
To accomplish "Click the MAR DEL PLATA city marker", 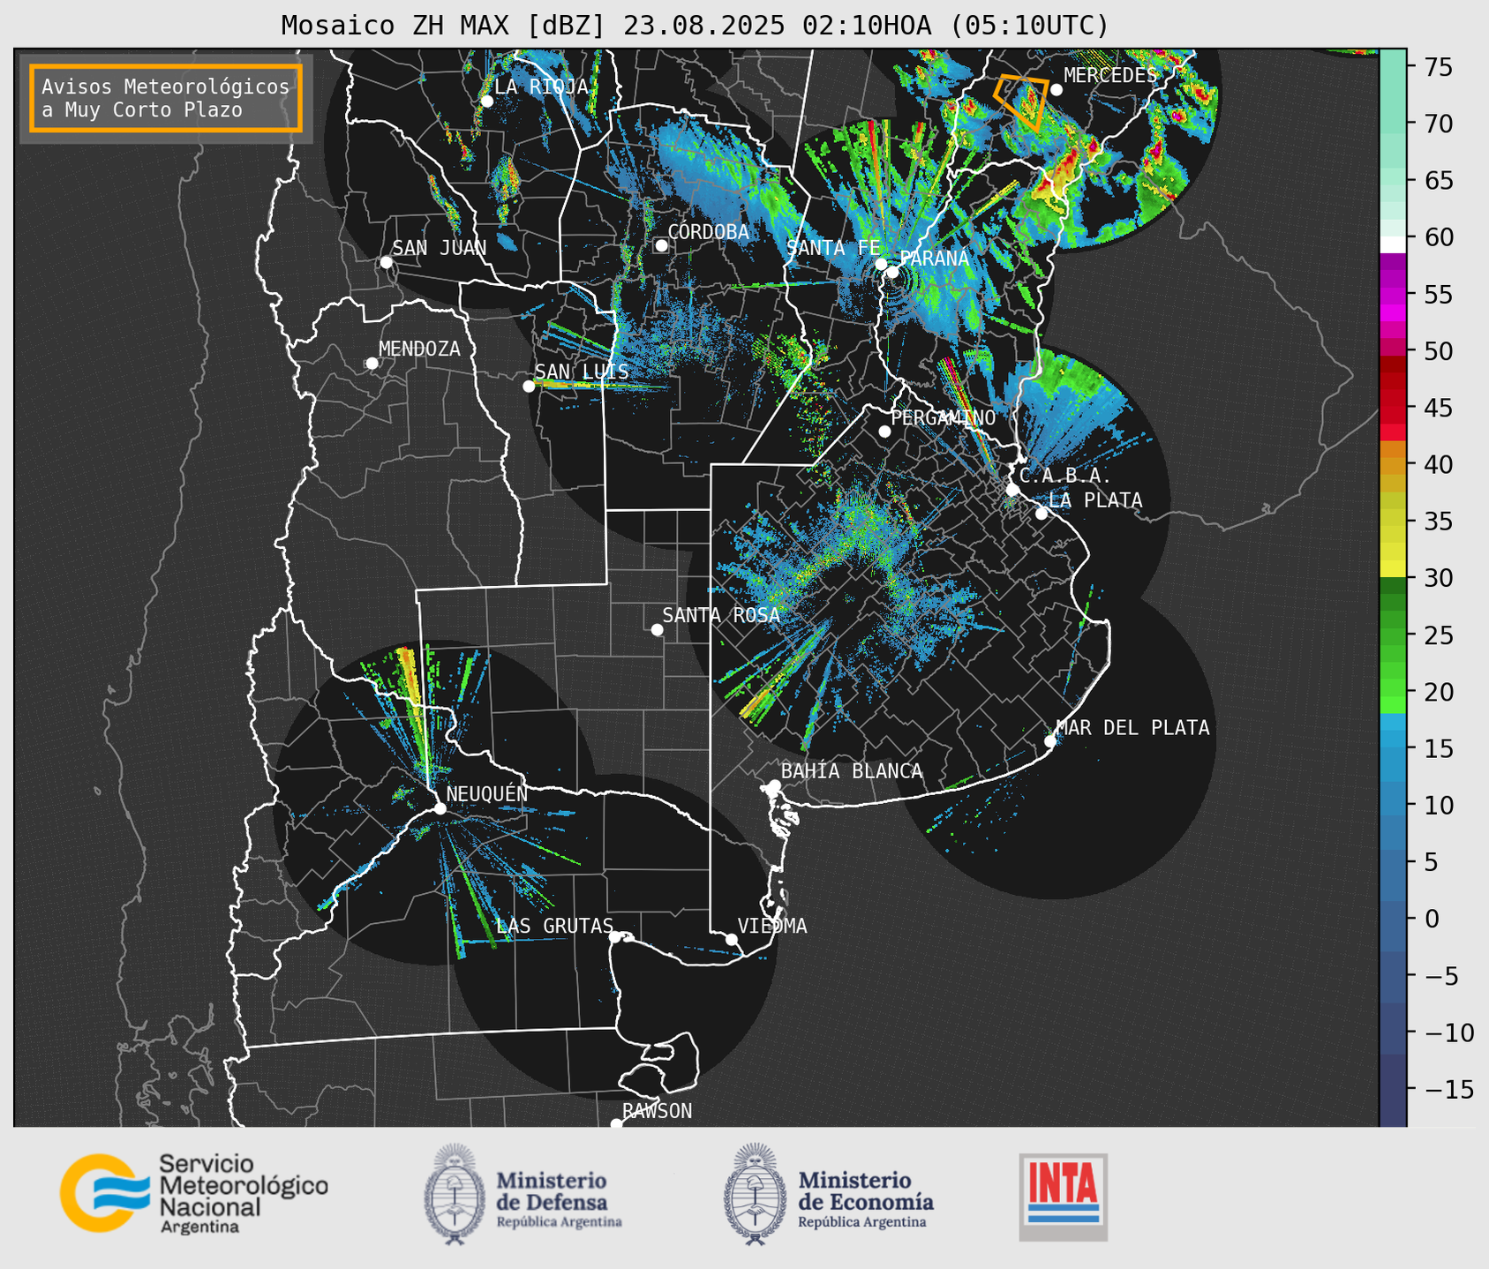I will pos(1050,740).
